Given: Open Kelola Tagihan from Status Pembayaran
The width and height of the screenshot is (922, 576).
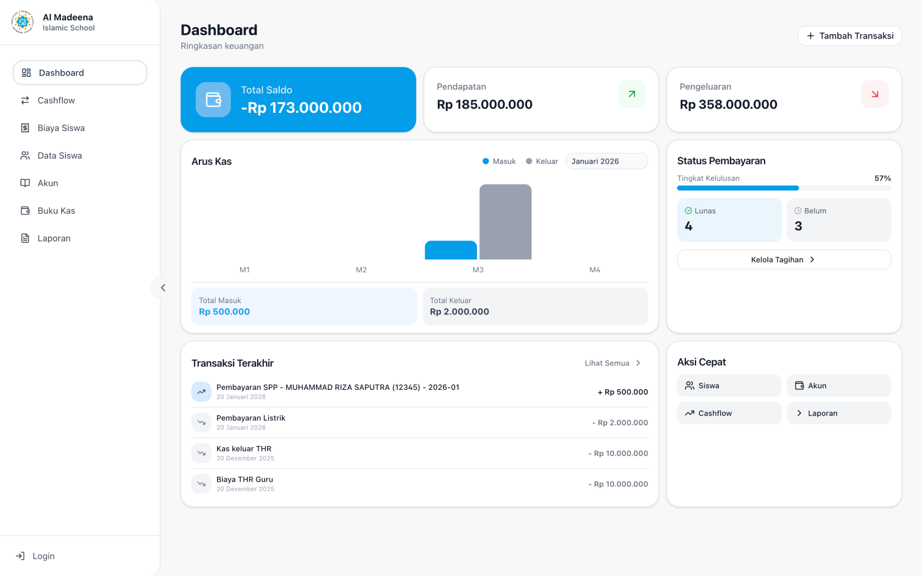Looking at the screenshot, I should click(x=783, y=259).
